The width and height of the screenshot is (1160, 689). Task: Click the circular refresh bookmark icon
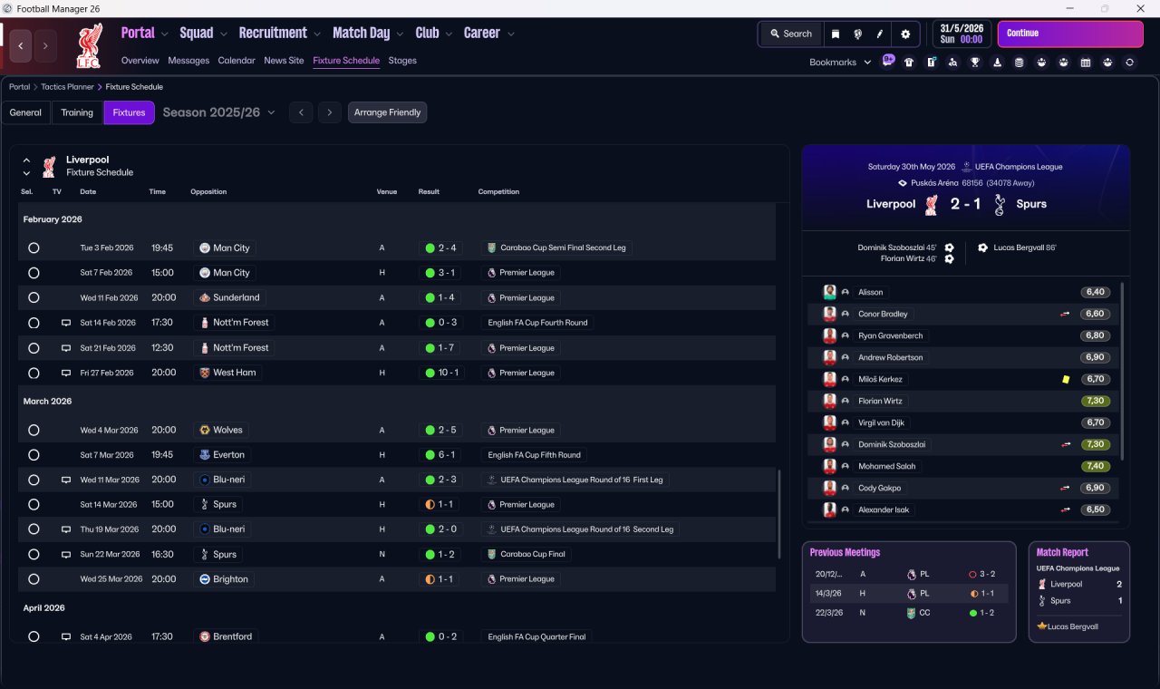pos(1129,63)
